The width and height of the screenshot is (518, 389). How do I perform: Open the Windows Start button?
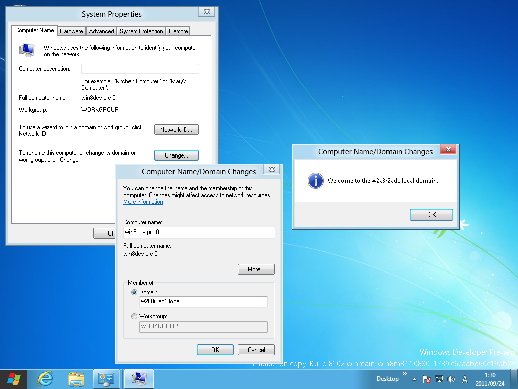click(14, 379)
